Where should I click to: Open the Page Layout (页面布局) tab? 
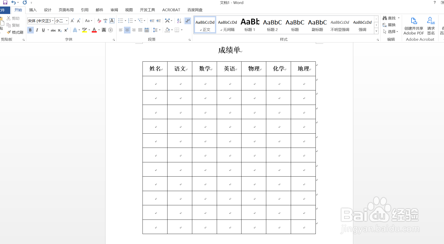pos(66,10)
